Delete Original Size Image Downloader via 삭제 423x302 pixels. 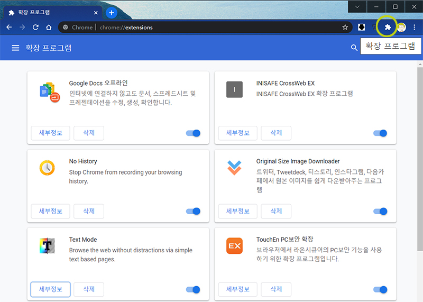pos(276,212)
